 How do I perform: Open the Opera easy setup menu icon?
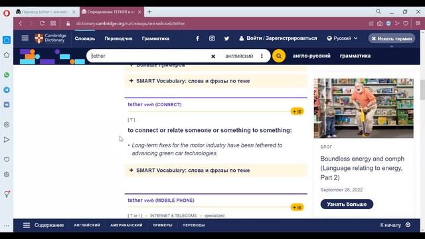point(418,24)
